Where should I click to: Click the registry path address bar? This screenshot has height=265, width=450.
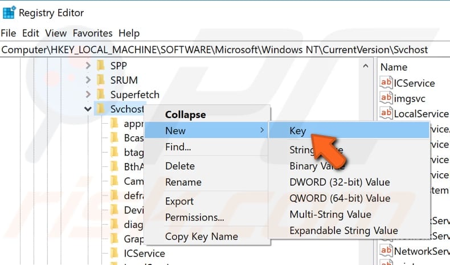click(225, 50)
